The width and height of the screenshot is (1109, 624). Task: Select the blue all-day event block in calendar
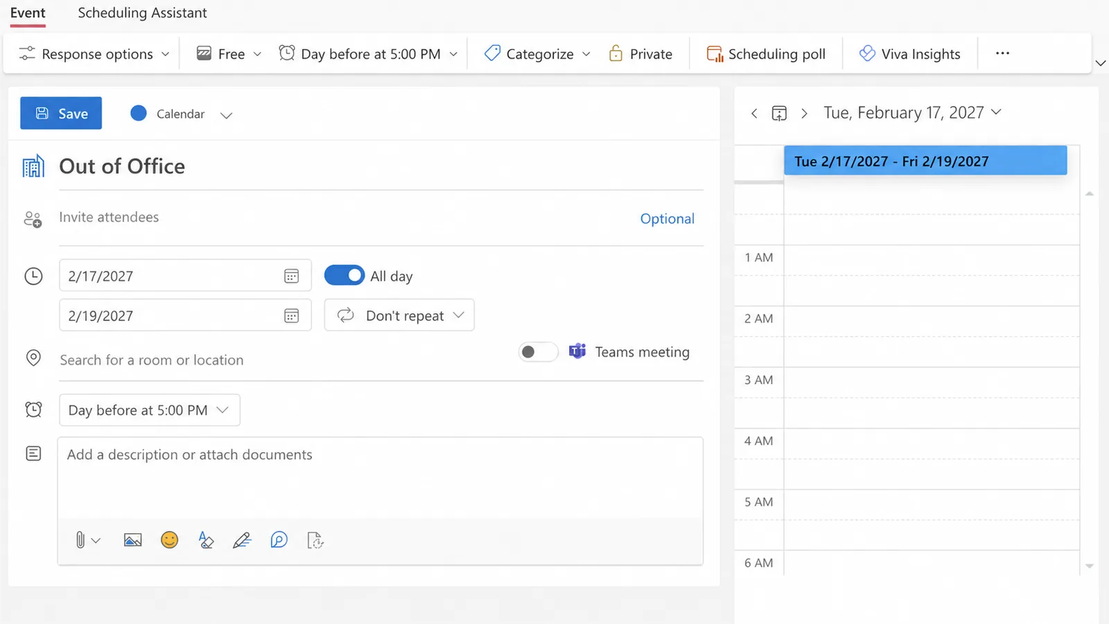point(925,160)
